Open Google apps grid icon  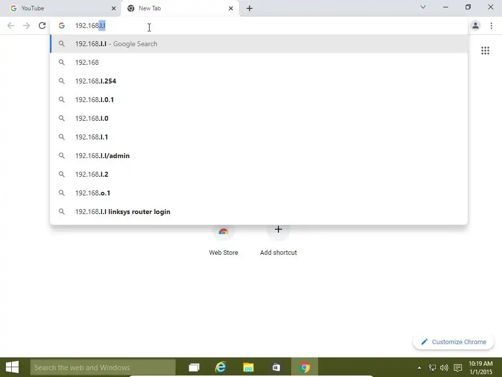pyautogui.click(x=485, y=51)
